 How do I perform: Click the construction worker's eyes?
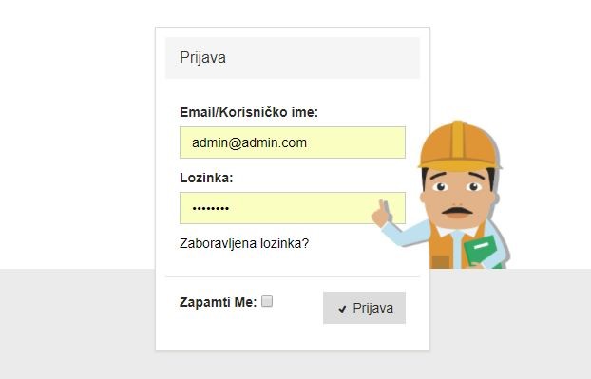point(457,186)
